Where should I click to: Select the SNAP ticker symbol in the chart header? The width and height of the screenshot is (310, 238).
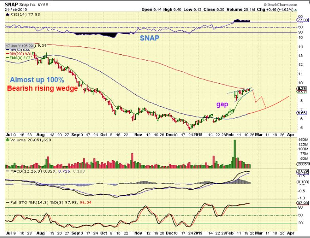pyautogui.click(x=11, y=4)
